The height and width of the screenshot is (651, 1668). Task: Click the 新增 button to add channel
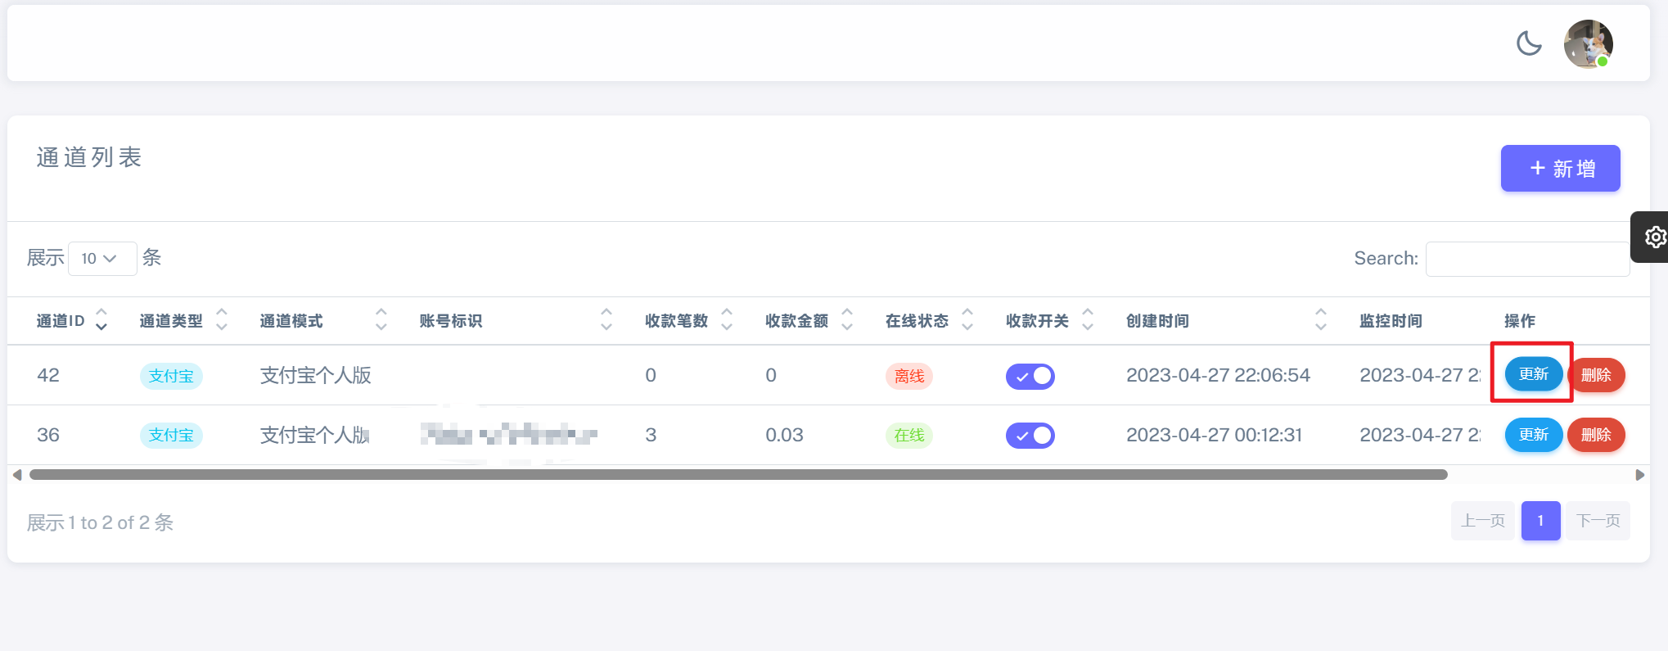[1560, 169]
